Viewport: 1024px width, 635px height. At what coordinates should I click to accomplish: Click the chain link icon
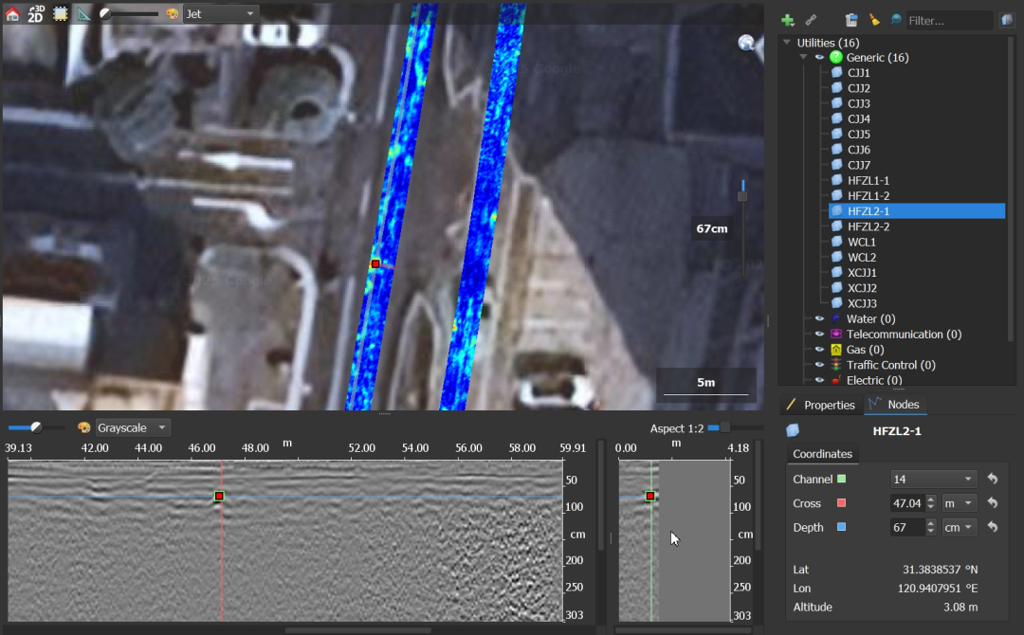811,20
